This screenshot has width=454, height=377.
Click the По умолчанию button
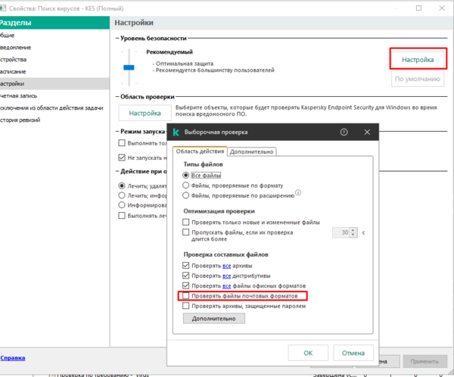point(418,79)
